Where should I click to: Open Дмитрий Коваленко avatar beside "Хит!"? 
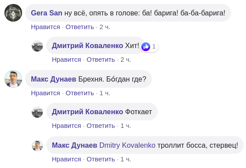pos(38,46)
